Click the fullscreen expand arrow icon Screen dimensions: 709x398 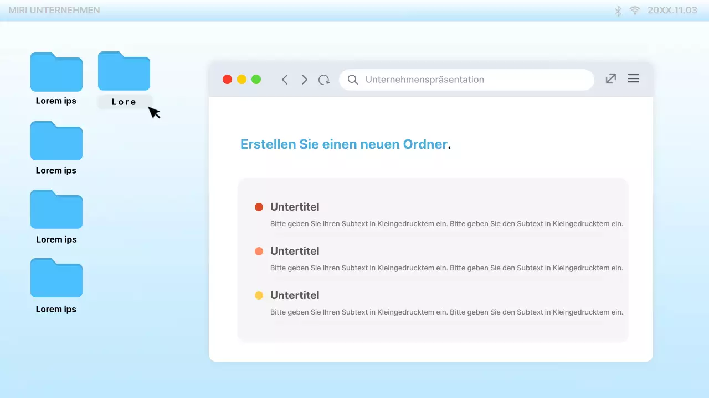[610, 78]
